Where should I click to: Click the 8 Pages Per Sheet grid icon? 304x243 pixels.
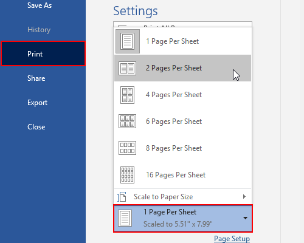click(127, 148)
